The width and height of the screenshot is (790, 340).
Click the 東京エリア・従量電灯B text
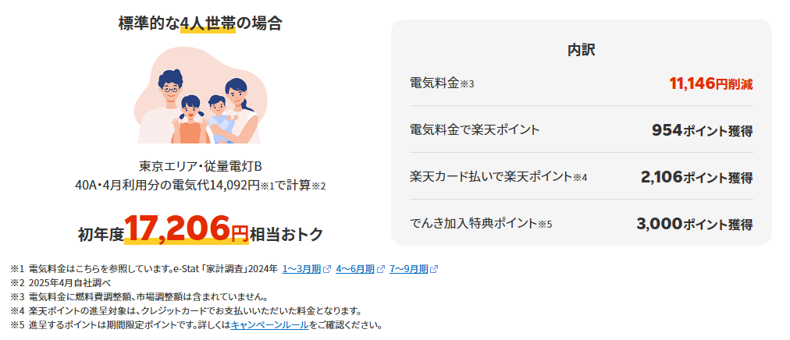coord(200,166)
